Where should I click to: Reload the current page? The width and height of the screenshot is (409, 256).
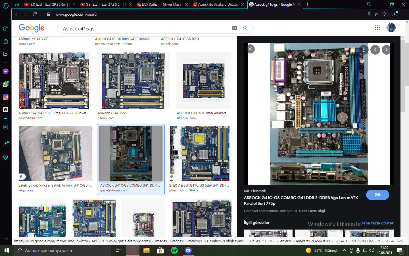[35, 14]
